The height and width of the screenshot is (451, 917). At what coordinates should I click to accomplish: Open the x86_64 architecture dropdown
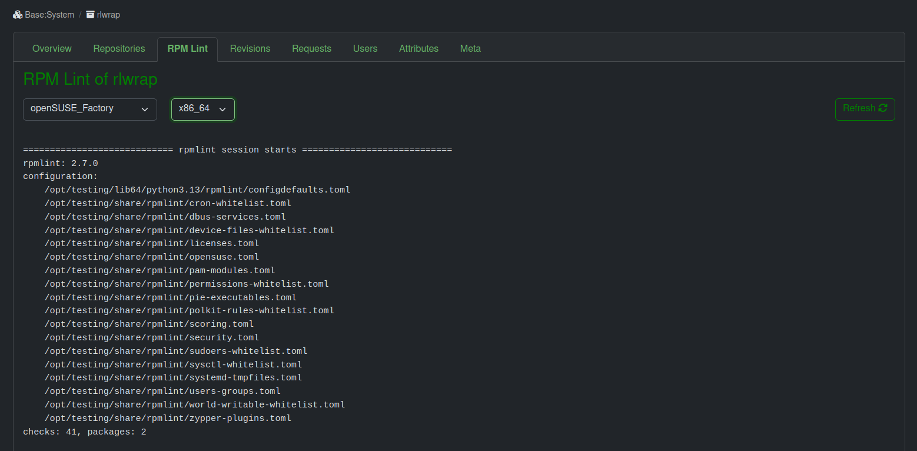[202, 109]
